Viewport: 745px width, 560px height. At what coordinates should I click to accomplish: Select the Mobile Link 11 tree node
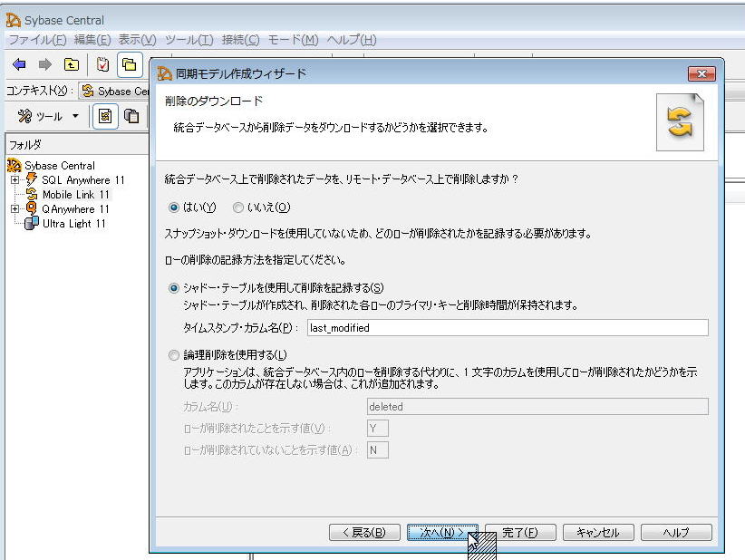(75, 195)
